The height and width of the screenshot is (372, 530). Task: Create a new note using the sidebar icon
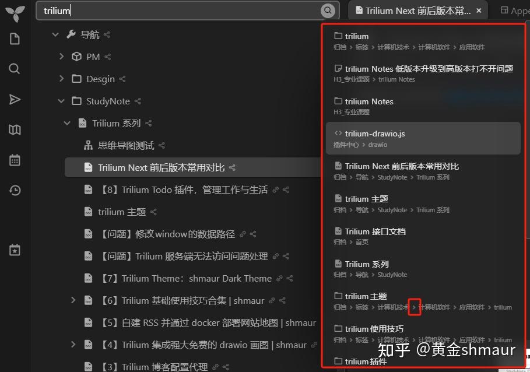pyautogui.click(x=14, y=38)
